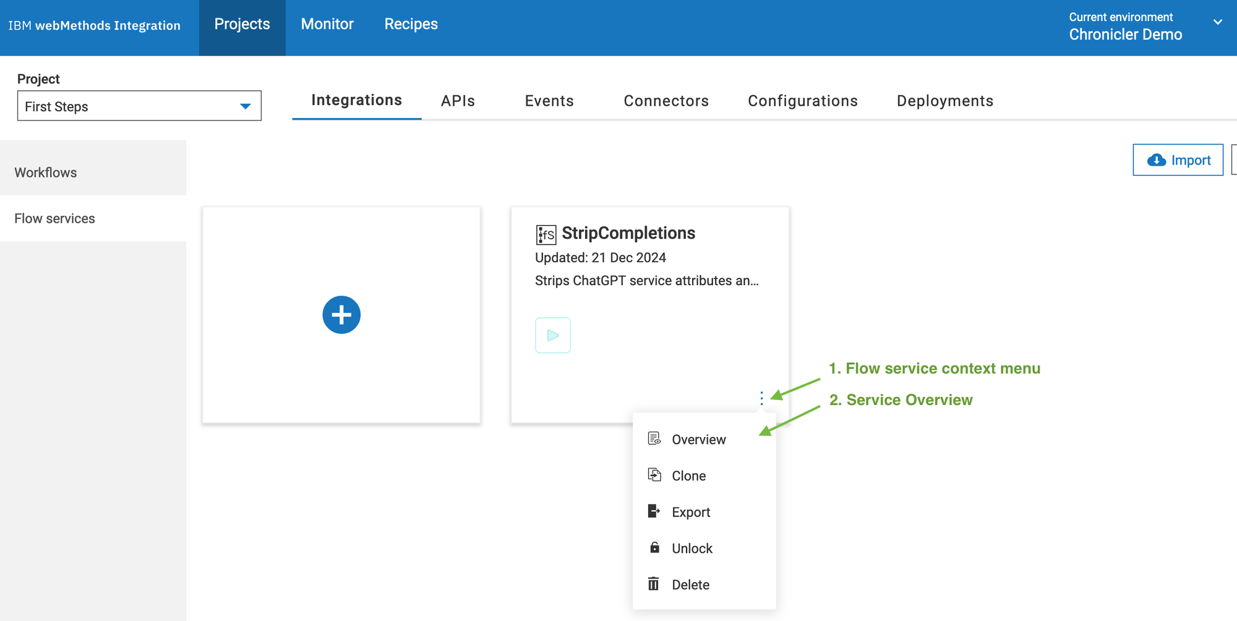The width and height of the screenshot is (1237, 621).
Task: Click the Overview document icon in context menu
Action: pos(654,439)
